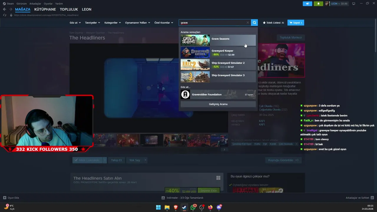Image resolution: width=377 pixels, height=212 pixels.
Task: Expand the Göz at dropdown
Action: coord(75,23)
